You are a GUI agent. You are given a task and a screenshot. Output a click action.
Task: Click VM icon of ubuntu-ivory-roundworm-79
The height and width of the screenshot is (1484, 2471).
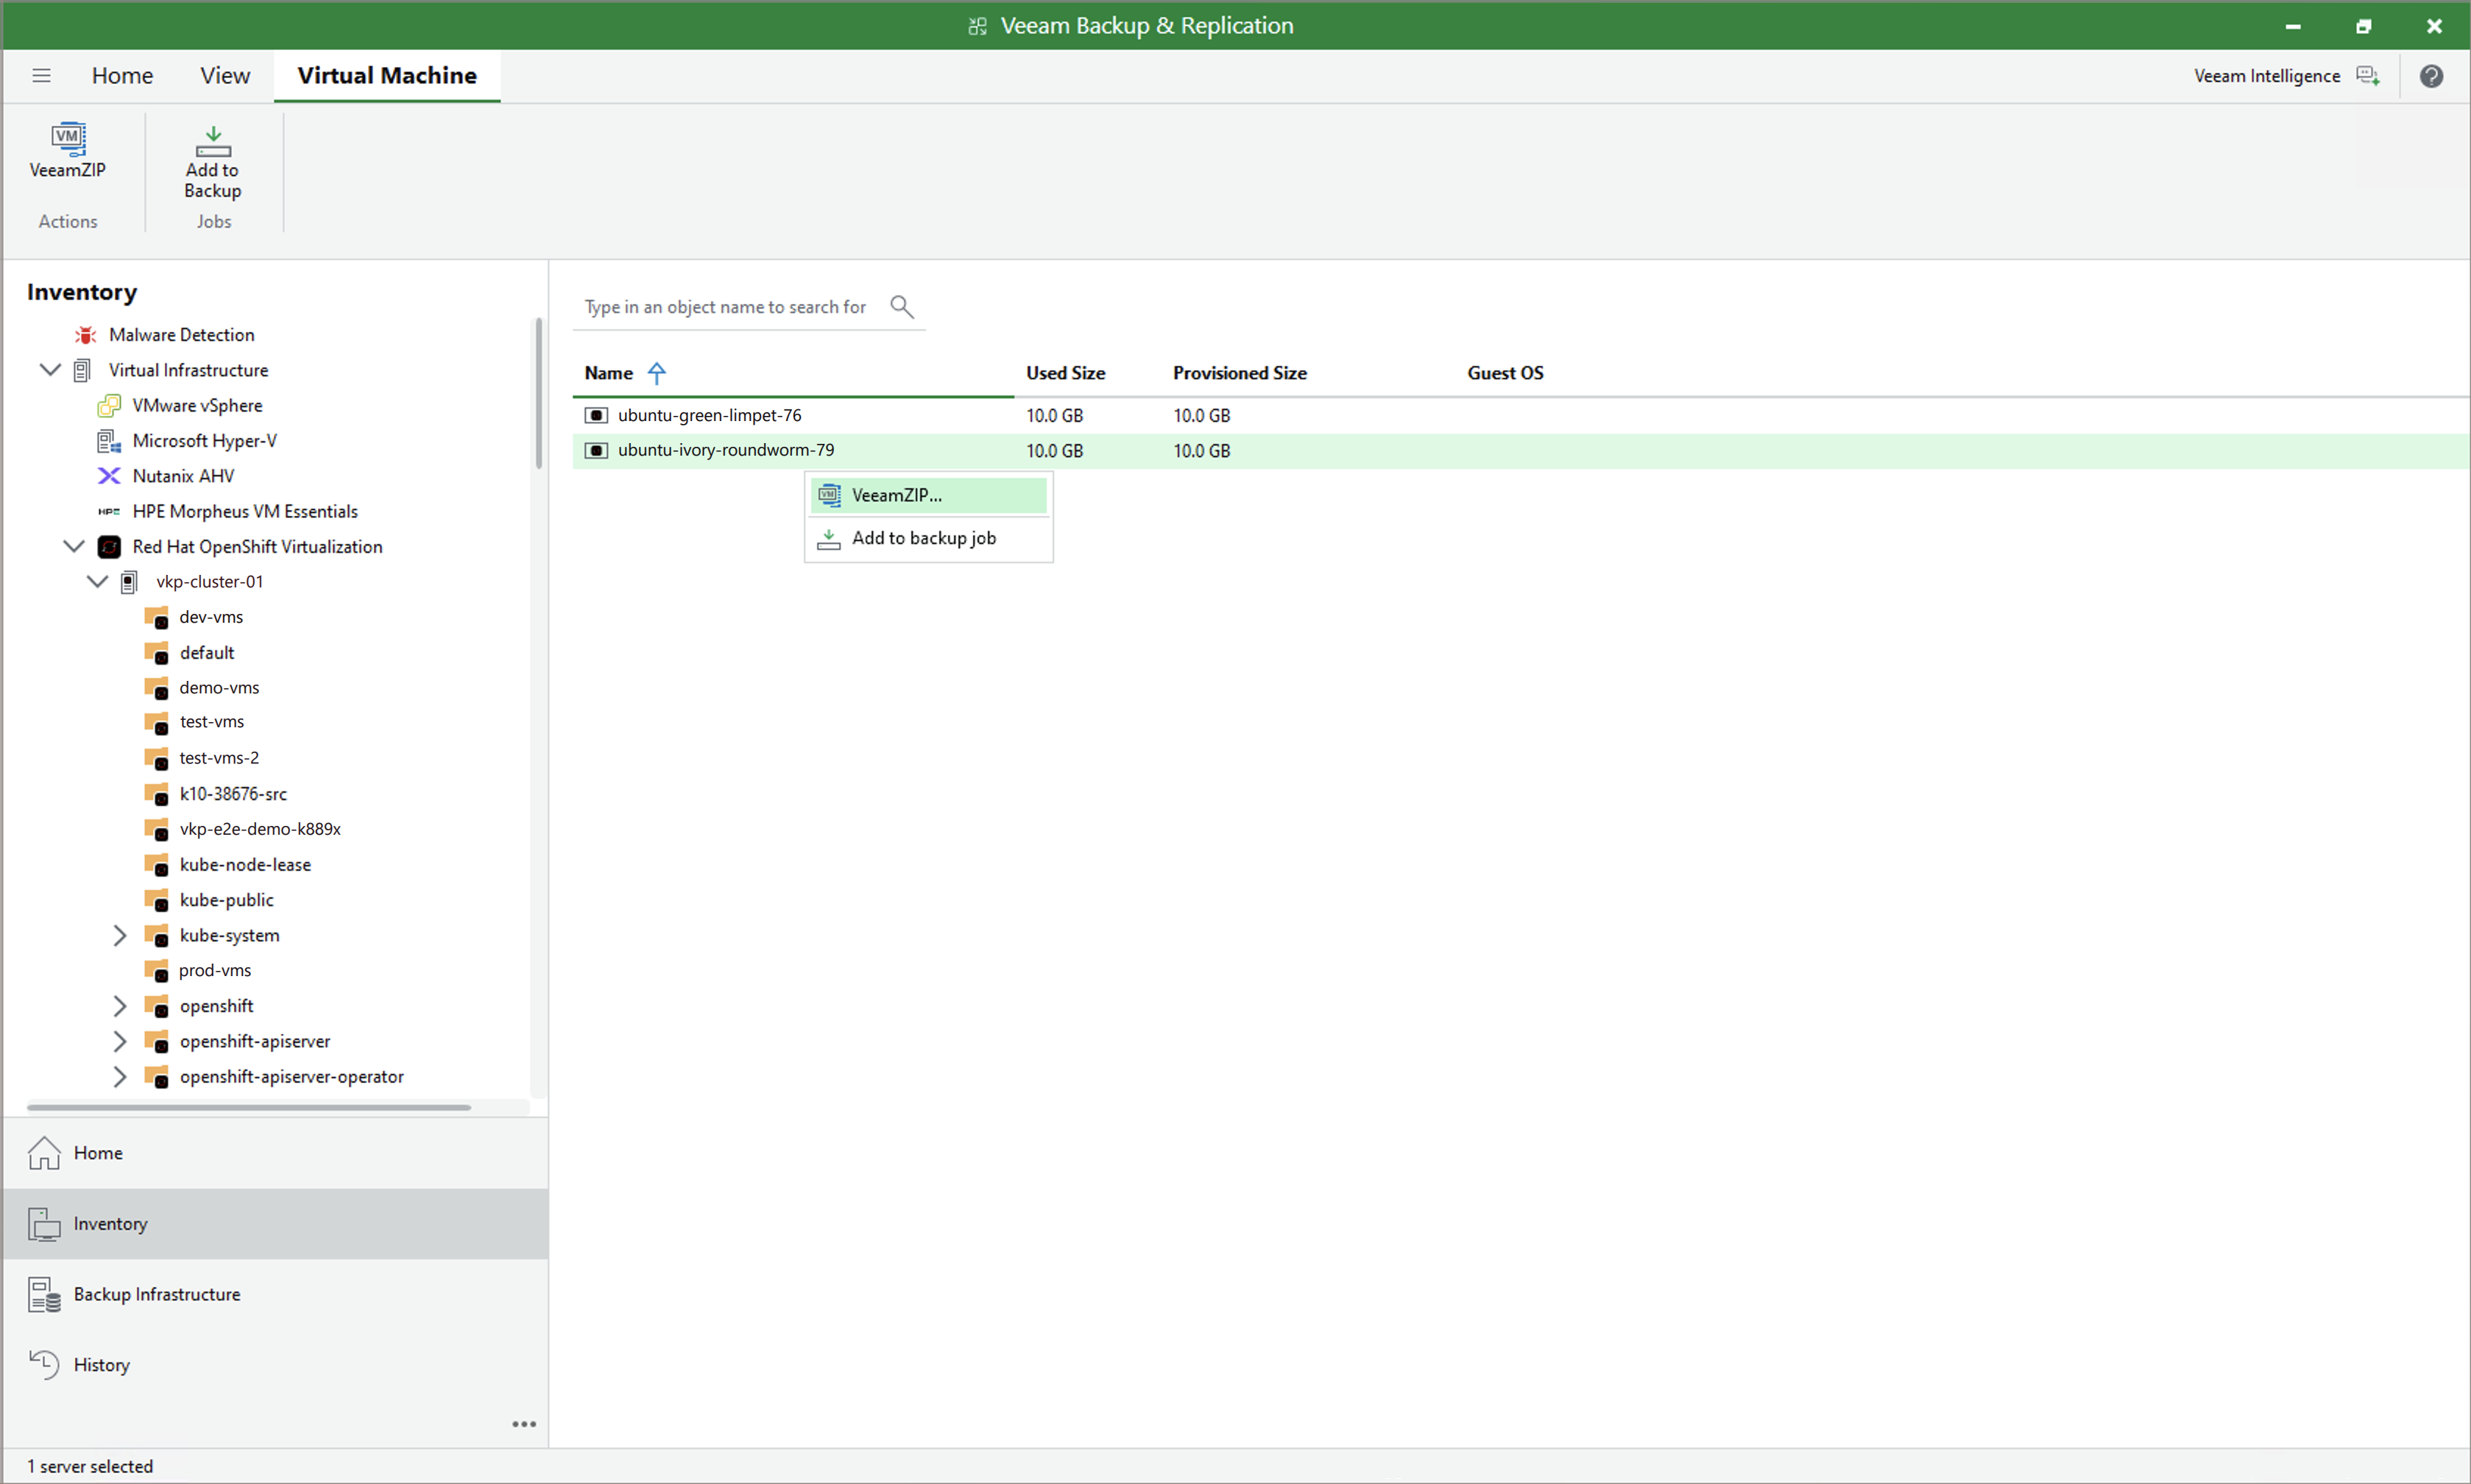(596, 451)
